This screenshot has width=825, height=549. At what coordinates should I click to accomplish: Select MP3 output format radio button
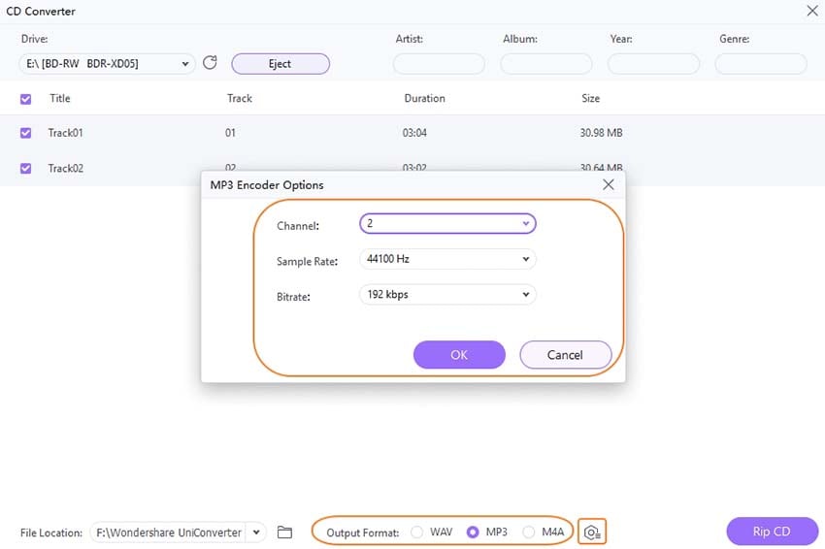473,533
